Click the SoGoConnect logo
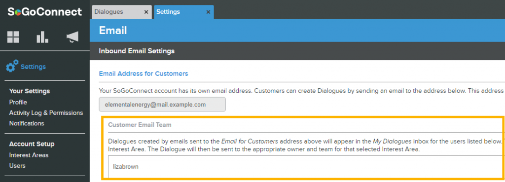505x182 pixels. (x=45, y=12)
